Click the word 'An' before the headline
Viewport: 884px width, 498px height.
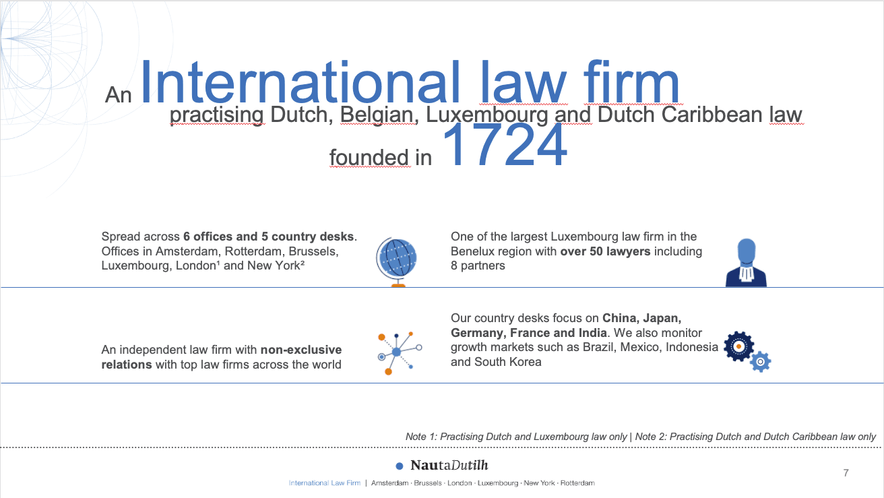(119, 94)
